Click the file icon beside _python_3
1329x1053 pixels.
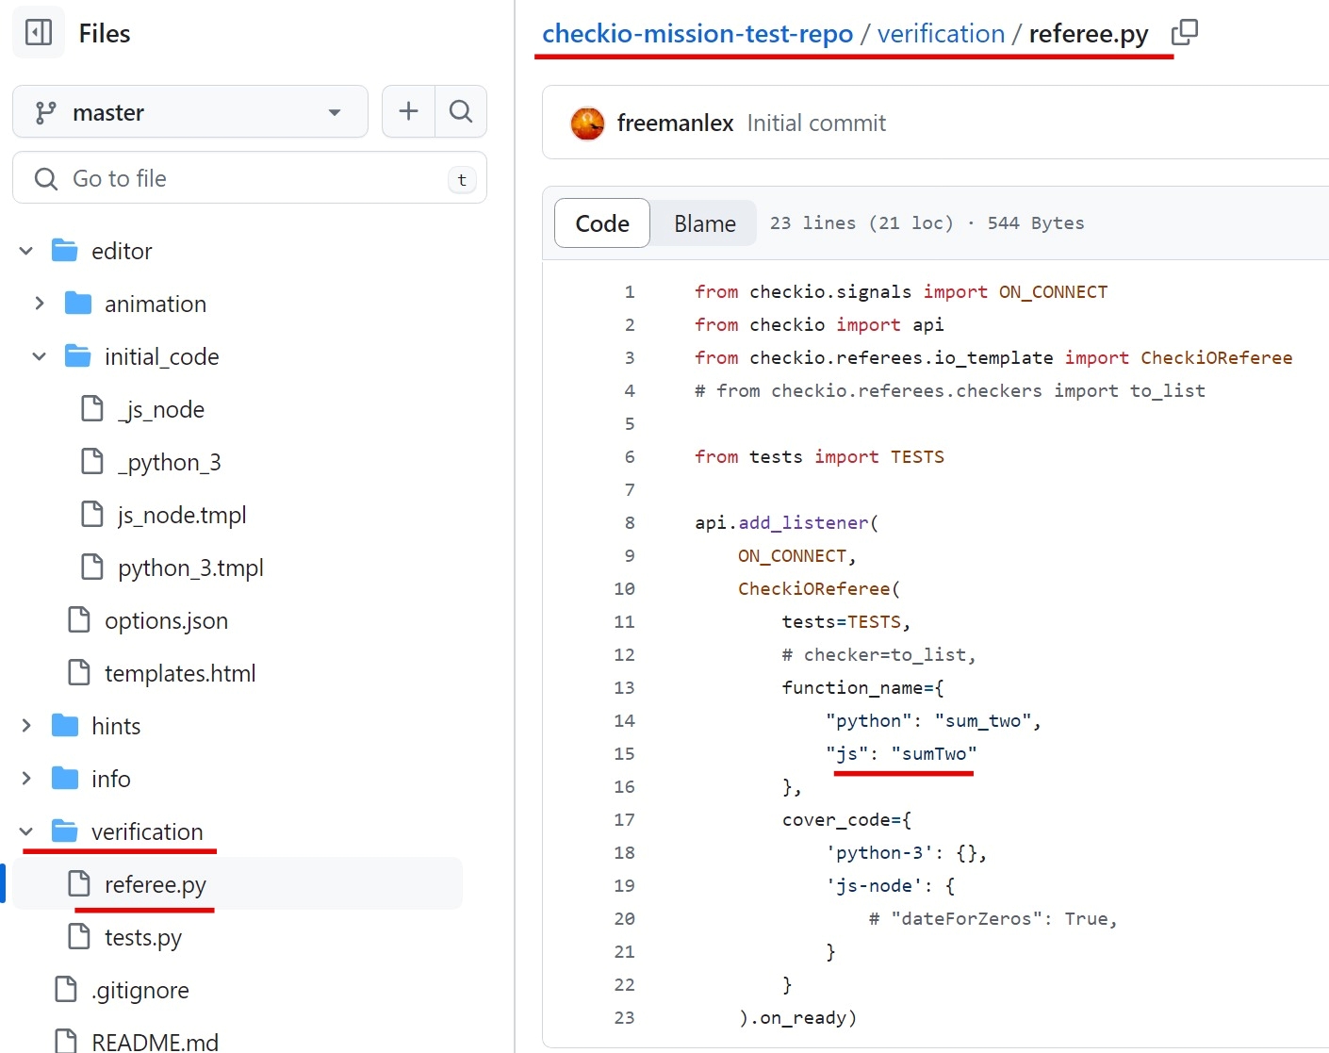(92, 461)
